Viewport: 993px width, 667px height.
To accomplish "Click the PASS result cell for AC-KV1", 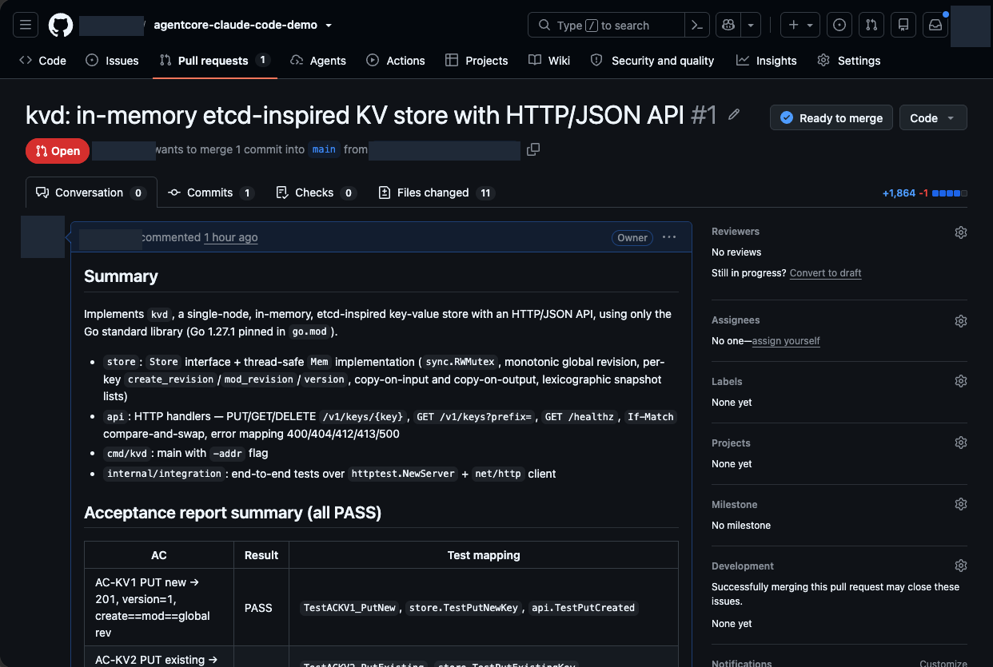I will click(261, 608).
